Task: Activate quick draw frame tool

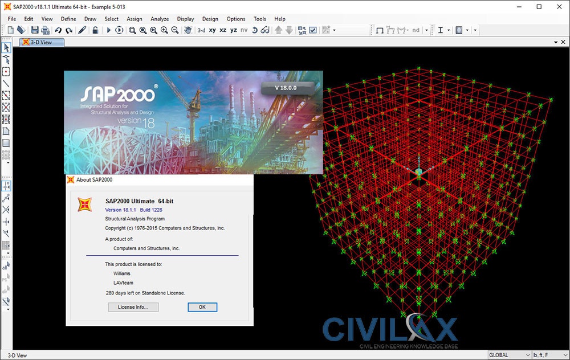Action: tap(6, 95)
